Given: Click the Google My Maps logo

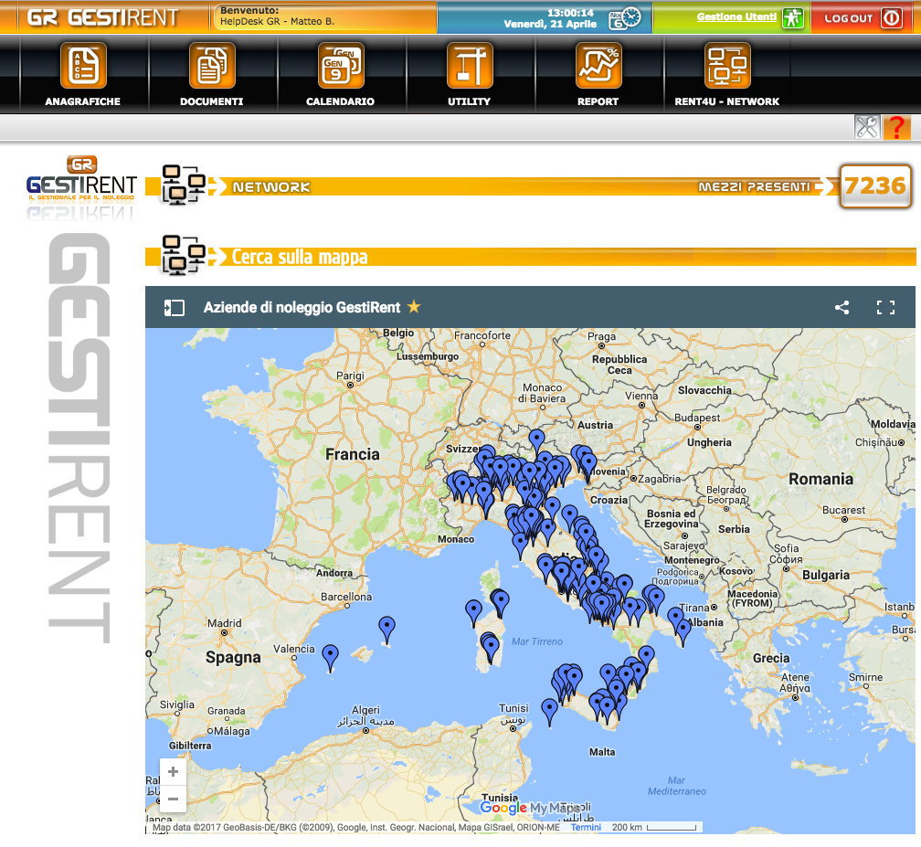Looking at the screenshot, I should coord(529,808).
